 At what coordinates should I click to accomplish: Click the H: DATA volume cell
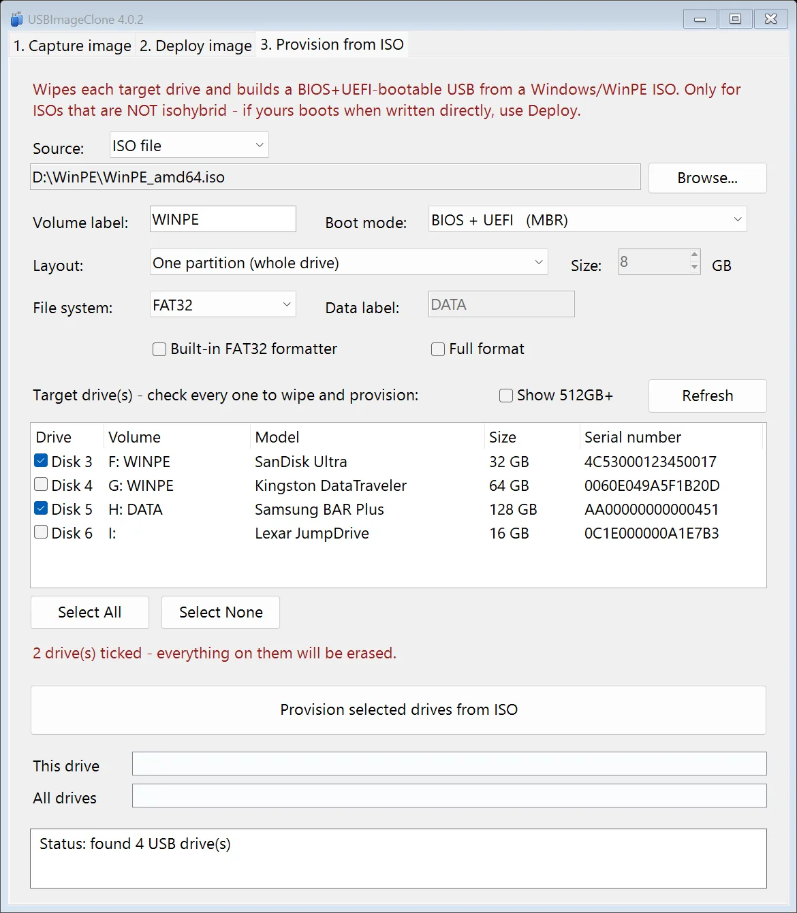(x=136, y=509)
